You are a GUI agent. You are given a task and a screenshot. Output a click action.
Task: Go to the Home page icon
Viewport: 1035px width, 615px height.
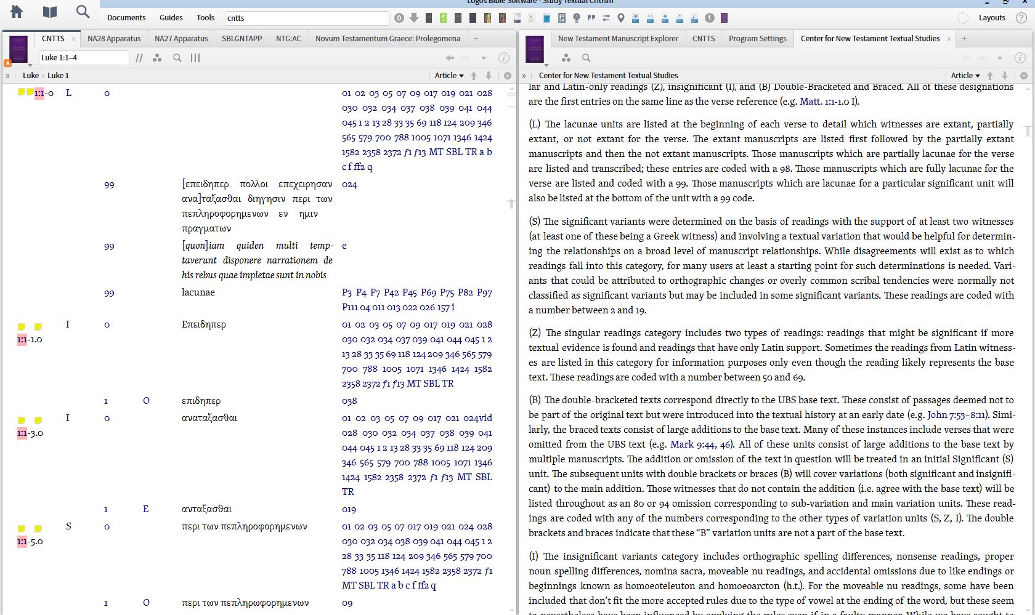[x=17, y=12]
